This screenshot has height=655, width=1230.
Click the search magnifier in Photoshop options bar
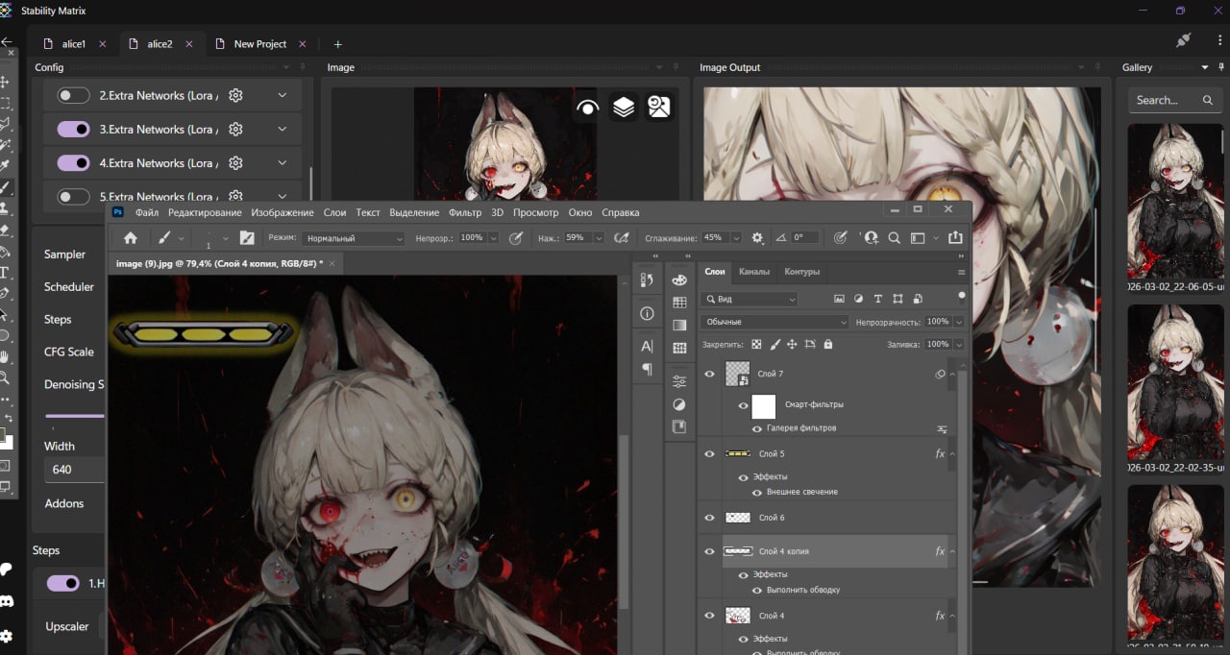coord(894,238)
